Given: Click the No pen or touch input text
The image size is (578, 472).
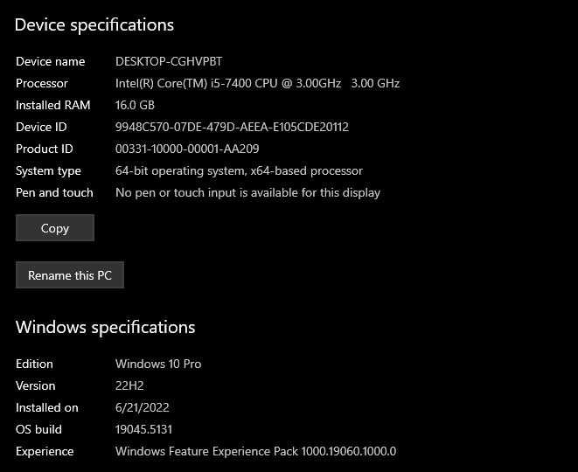Looking at the screenshot, I should (x=247, y=192).
